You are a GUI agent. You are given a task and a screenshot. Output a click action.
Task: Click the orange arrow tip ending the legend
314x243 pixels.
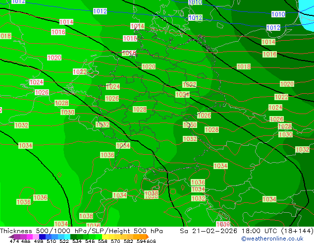(x=148, y=237)
